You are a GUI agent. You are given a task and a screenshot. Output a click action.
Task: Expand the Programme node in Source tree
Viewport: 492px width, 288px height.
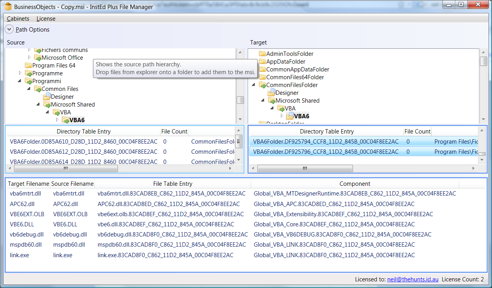pos(20,73)
